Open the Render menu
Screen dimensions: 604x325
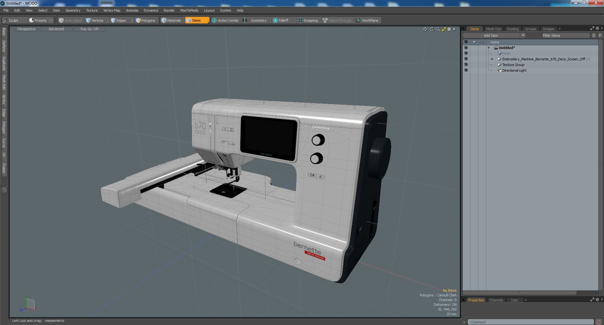(x=169, y=10)
